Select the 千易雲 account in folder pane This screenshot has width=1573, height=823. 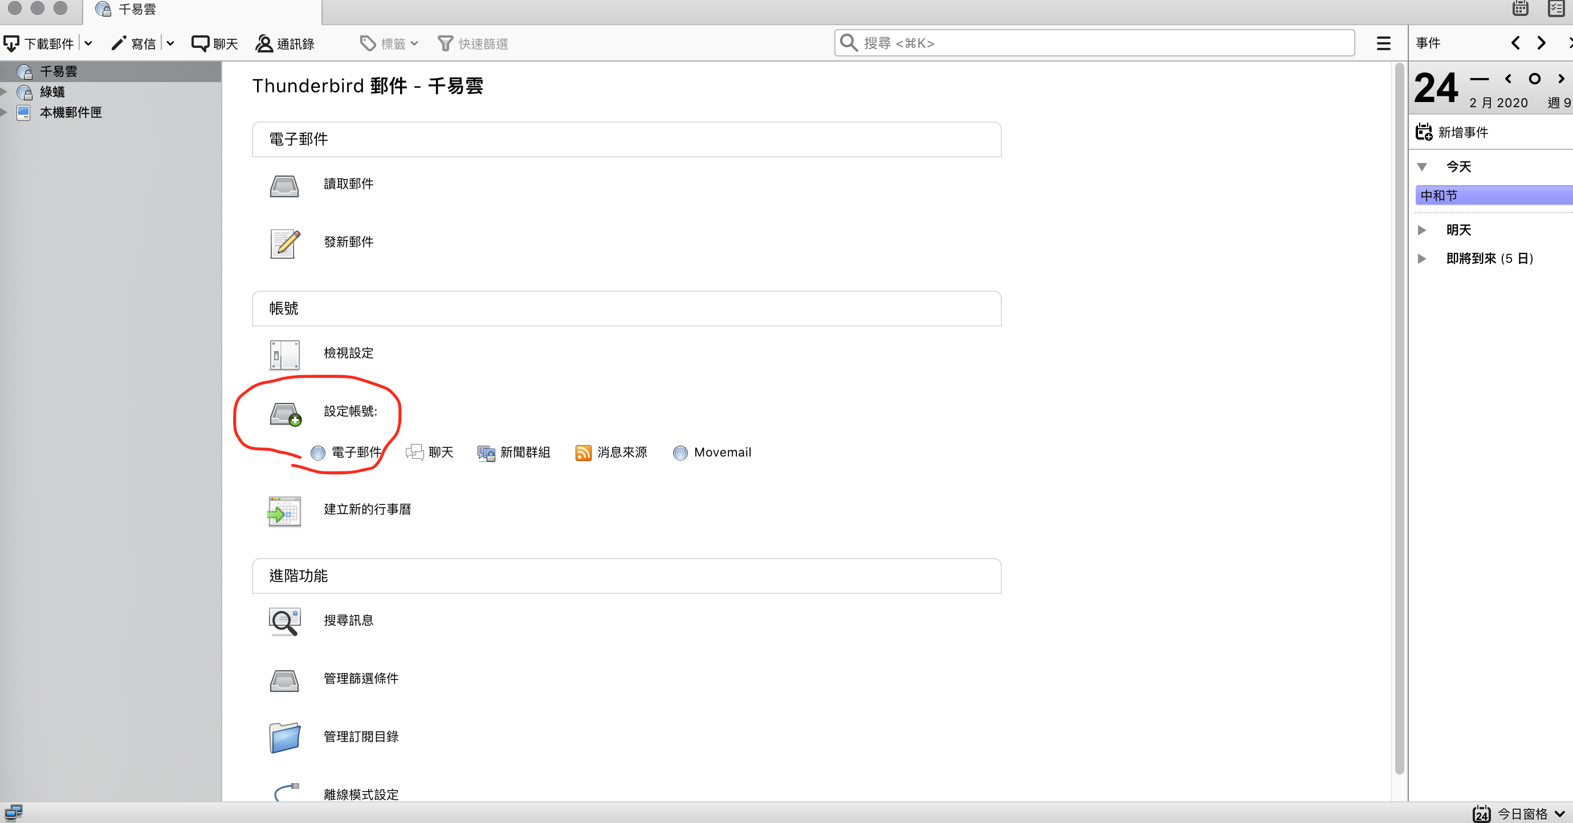pos(111,71)
